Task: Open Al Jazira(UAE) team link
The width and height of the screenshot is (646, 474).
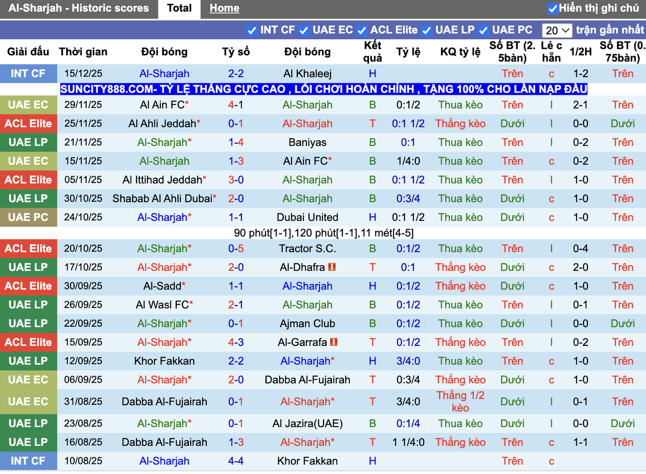Action: pyautogui.click(x=307, y=424)
